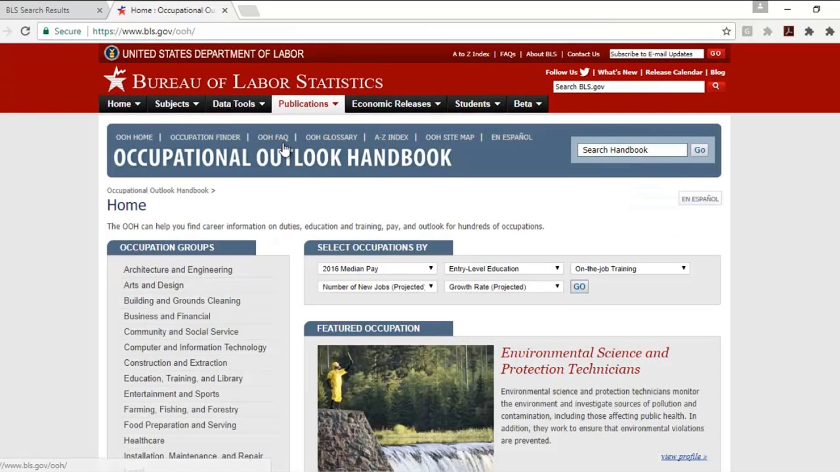Click the Search Handbook input field
The width and height of the screenshot is (840, 472).
tap(633, 150)
